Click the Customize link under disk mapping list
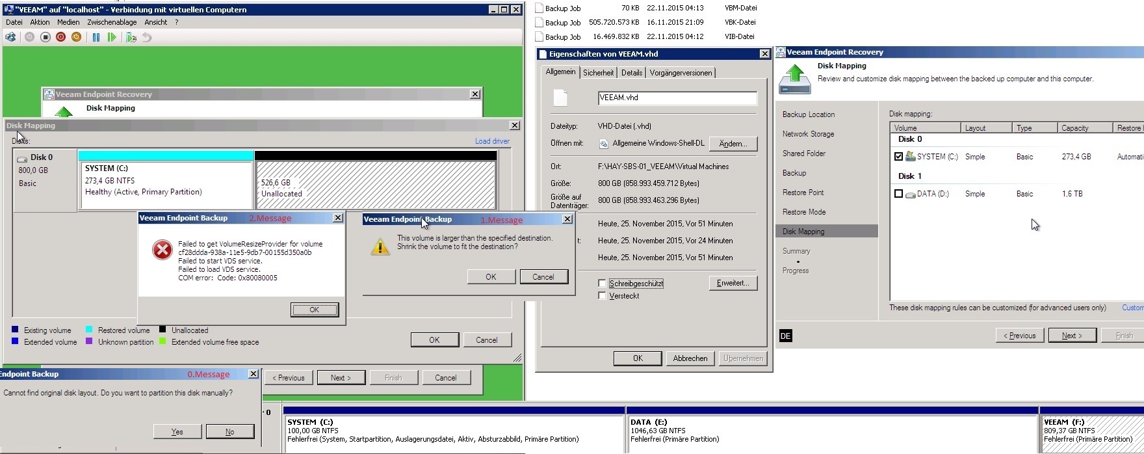 point(1133,308)
